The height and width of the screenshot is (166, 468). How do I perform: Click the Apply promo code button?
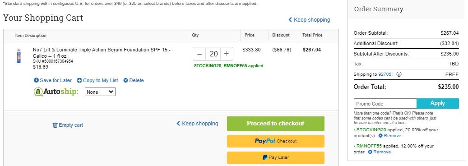(438, 104)
